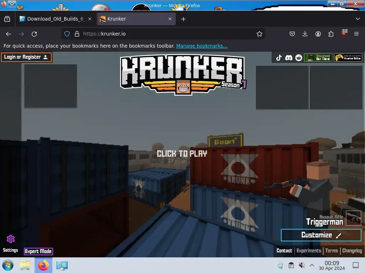Screen dimensions: 365x273
Task: Click Login or Register button
Action: [x=26, y=57]
